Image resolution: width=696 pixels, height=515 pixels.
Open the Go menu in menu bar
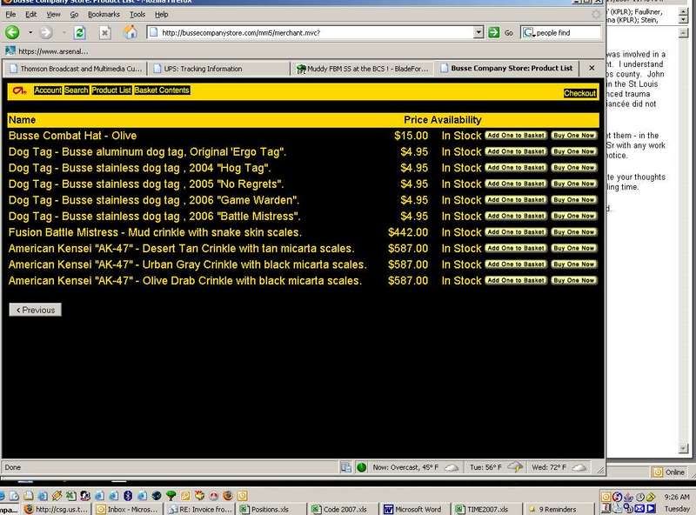74,14
